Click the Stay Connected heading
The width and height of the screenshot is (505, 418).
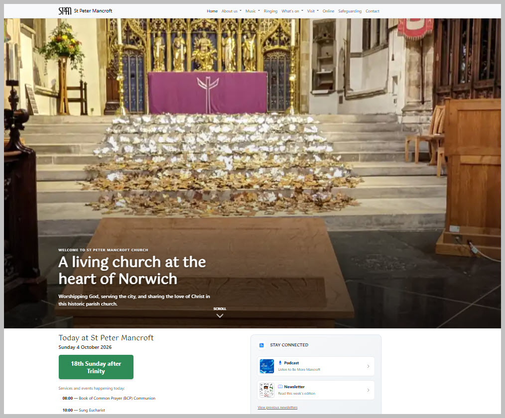pyautogui.click(x=289, y=345)
